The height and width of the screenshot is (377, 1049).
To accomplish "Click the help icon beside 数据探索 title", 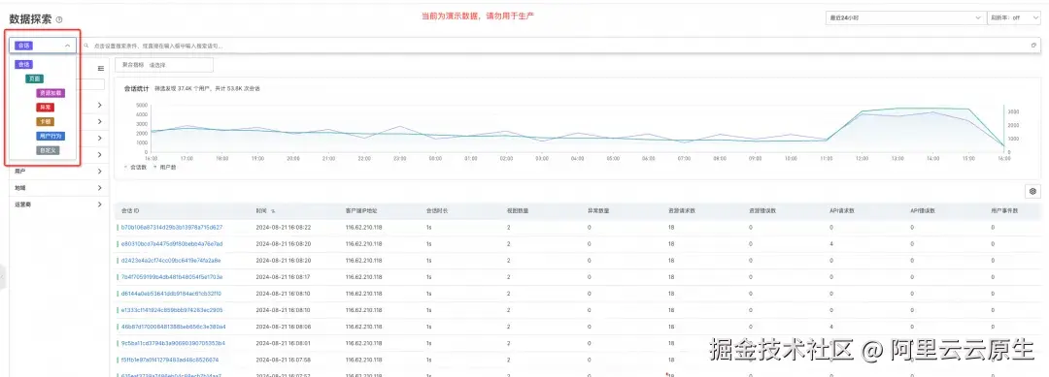I will click(59, 20).
